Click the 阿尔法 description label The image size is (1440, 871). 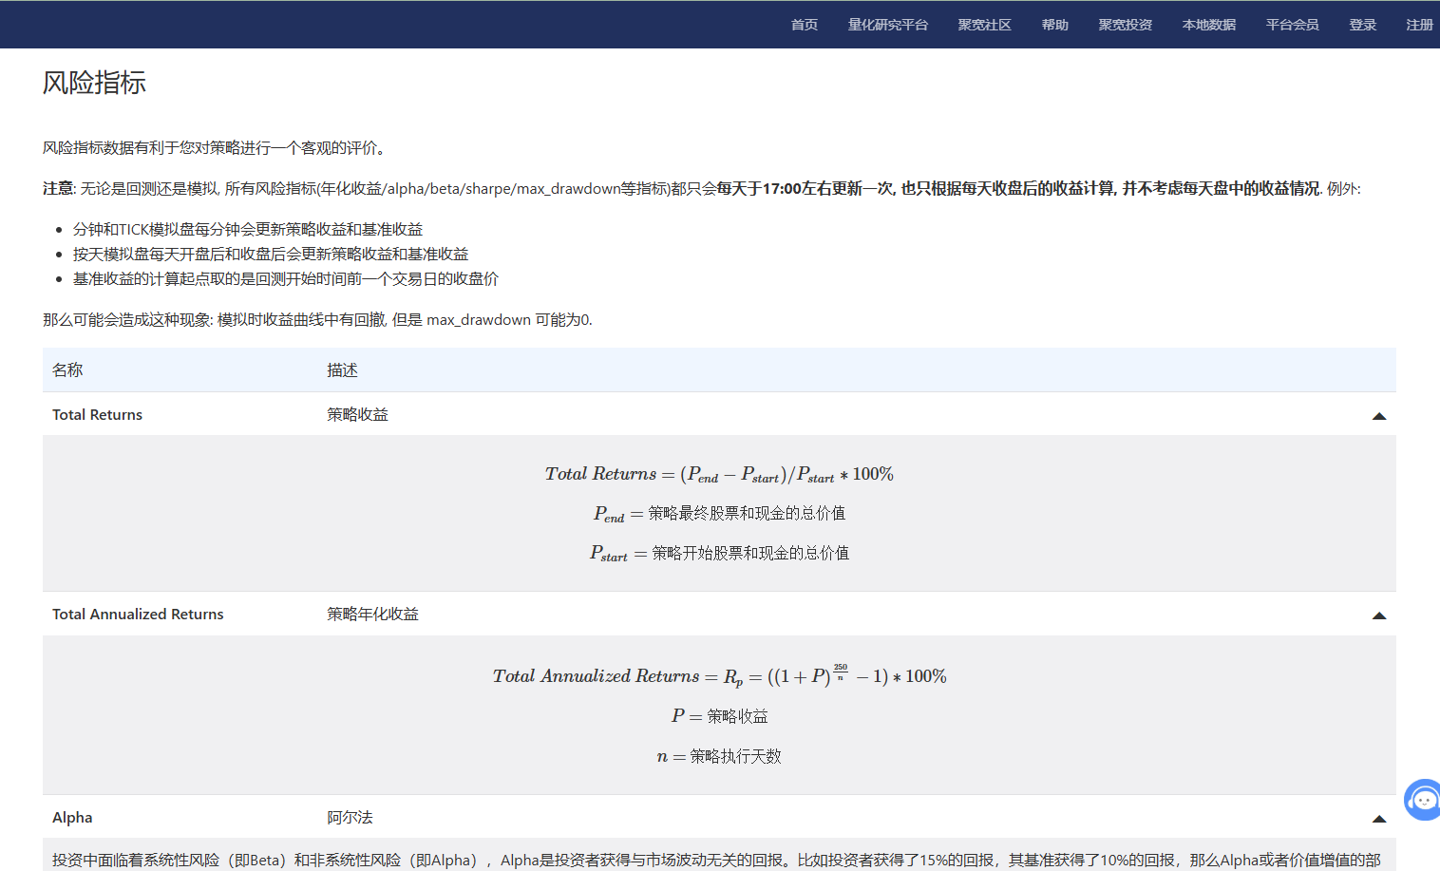pos(350,818)
